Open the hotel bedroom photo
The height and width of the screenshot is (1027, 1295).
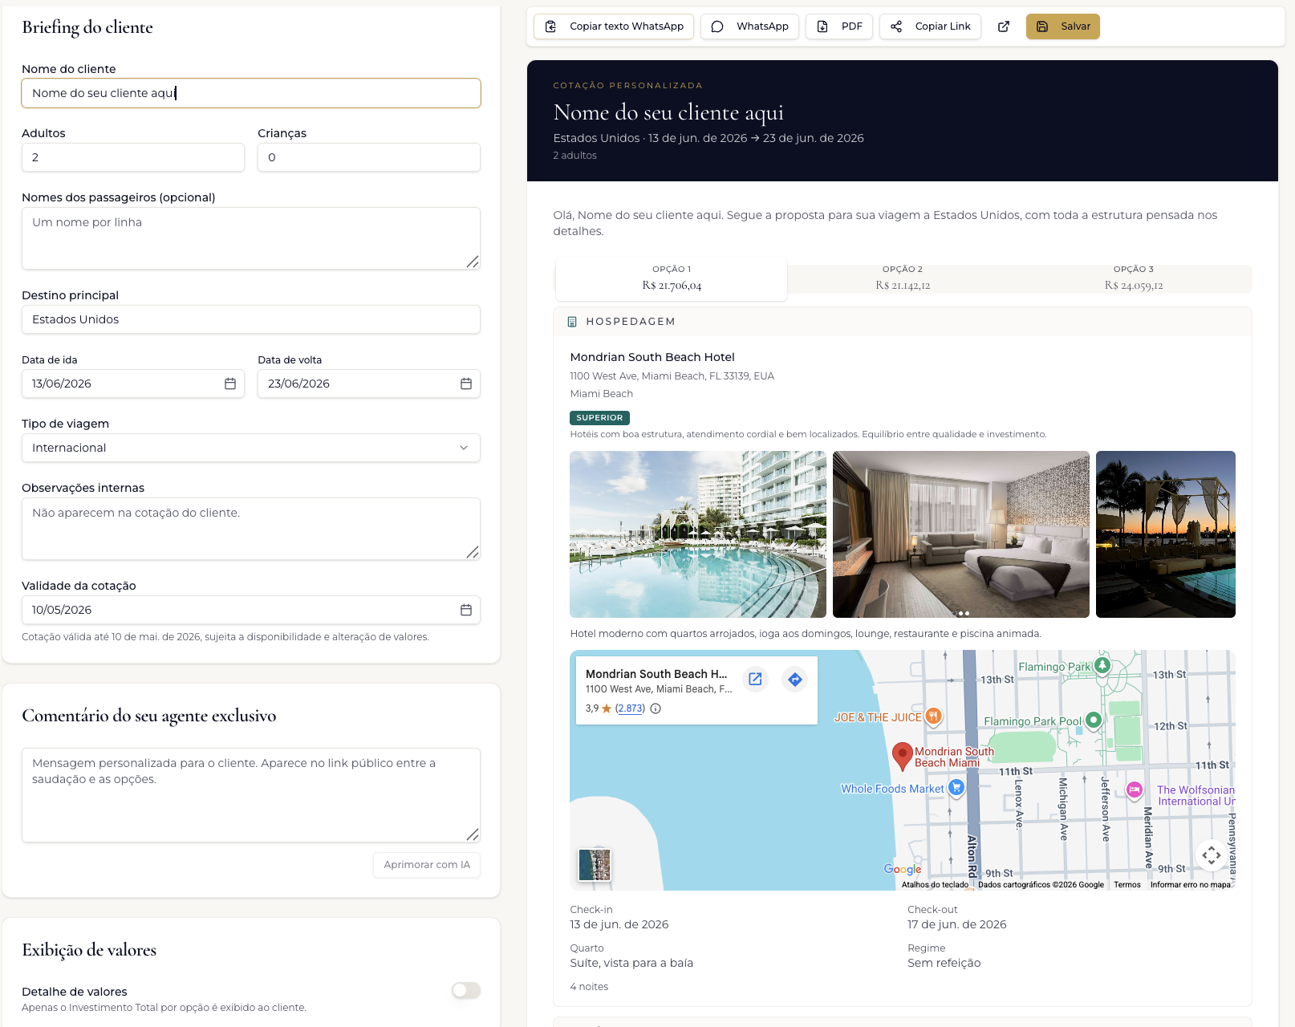[x=961, y=534]
